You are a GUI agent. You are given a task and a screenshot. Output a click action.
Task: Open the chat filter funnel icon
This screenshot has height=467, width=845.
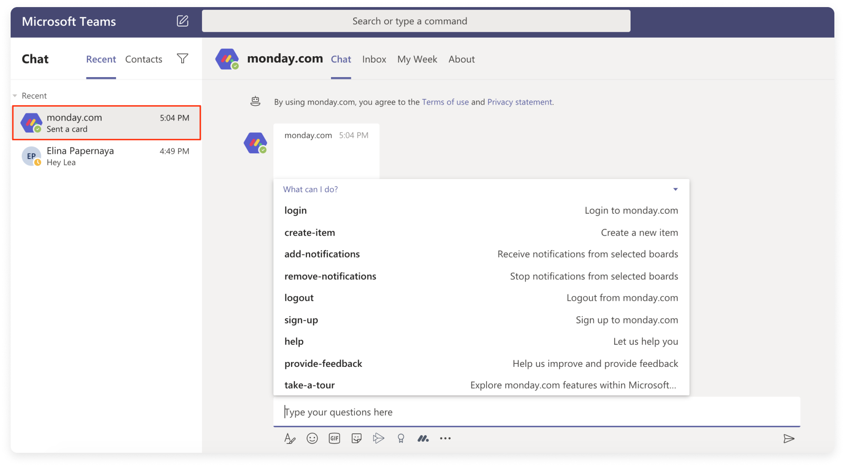[x=183, y=58]
